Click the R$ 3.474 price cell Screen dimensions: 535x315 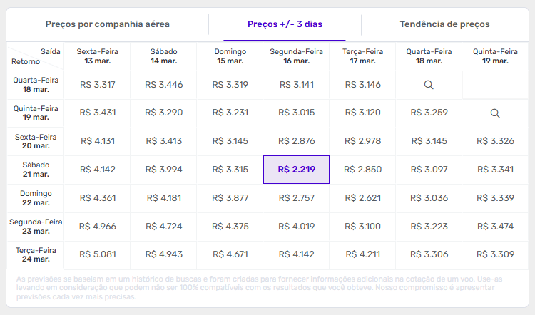point(495,227)
